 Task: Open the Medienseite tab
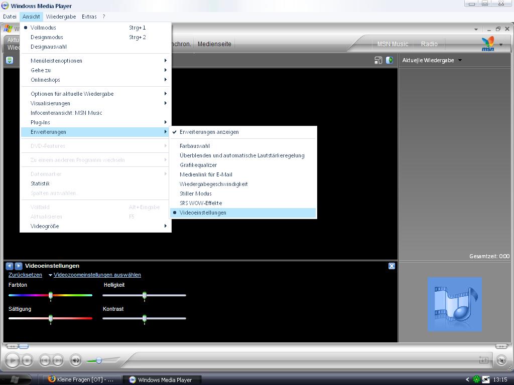point(214,44)
